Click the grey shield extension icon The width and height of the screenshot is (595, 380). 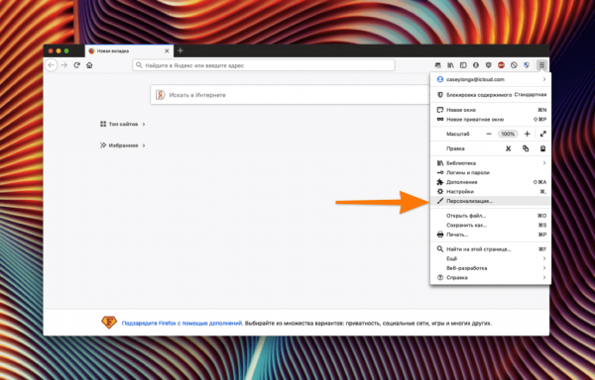tap(488, 65)
